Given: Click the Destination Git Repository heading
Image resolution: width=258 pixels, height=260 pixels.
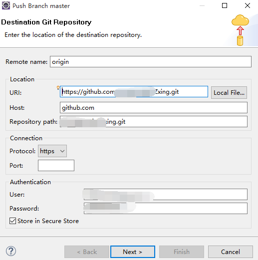Looking at the screenshot, I should (x=46, y=22).
